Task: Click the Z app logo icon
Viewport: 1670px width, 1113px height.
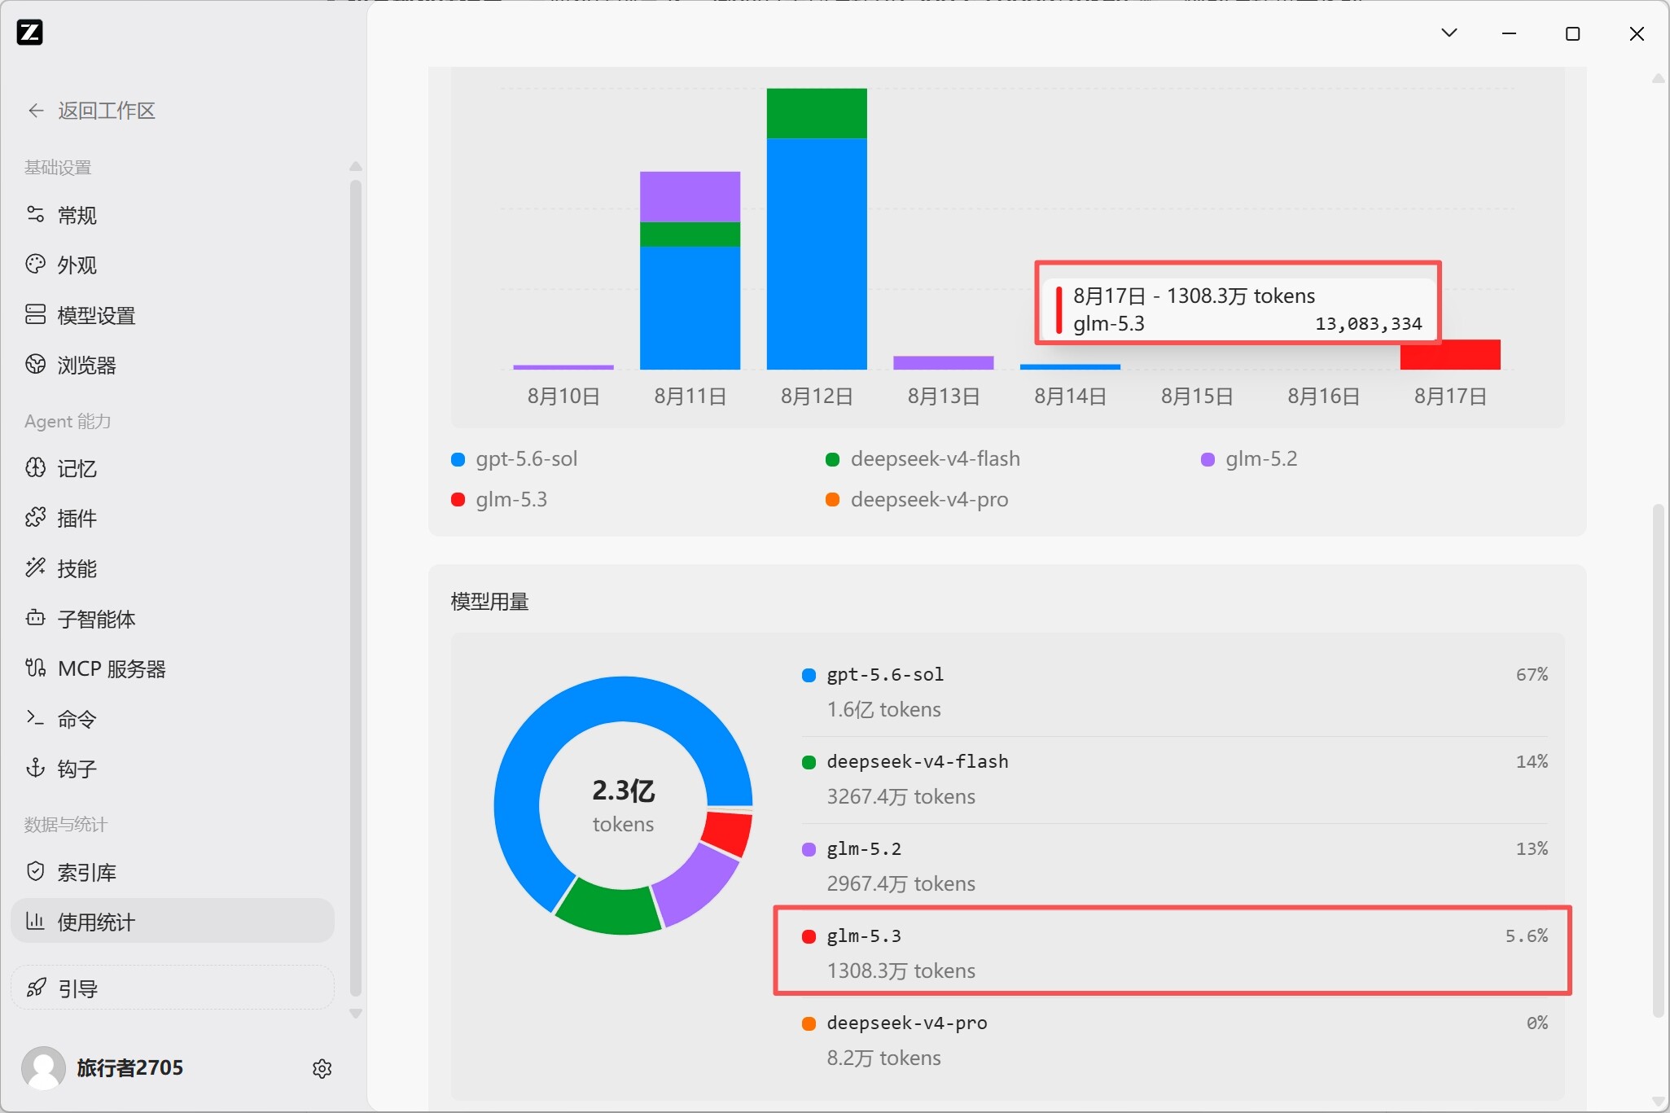Action: click(29, 32)
